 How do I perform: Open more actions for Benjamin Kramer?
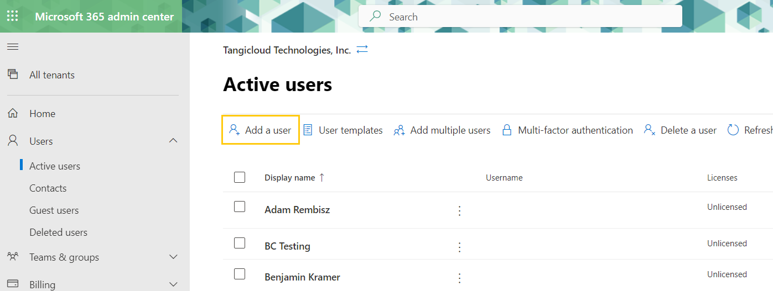[459, 278]
